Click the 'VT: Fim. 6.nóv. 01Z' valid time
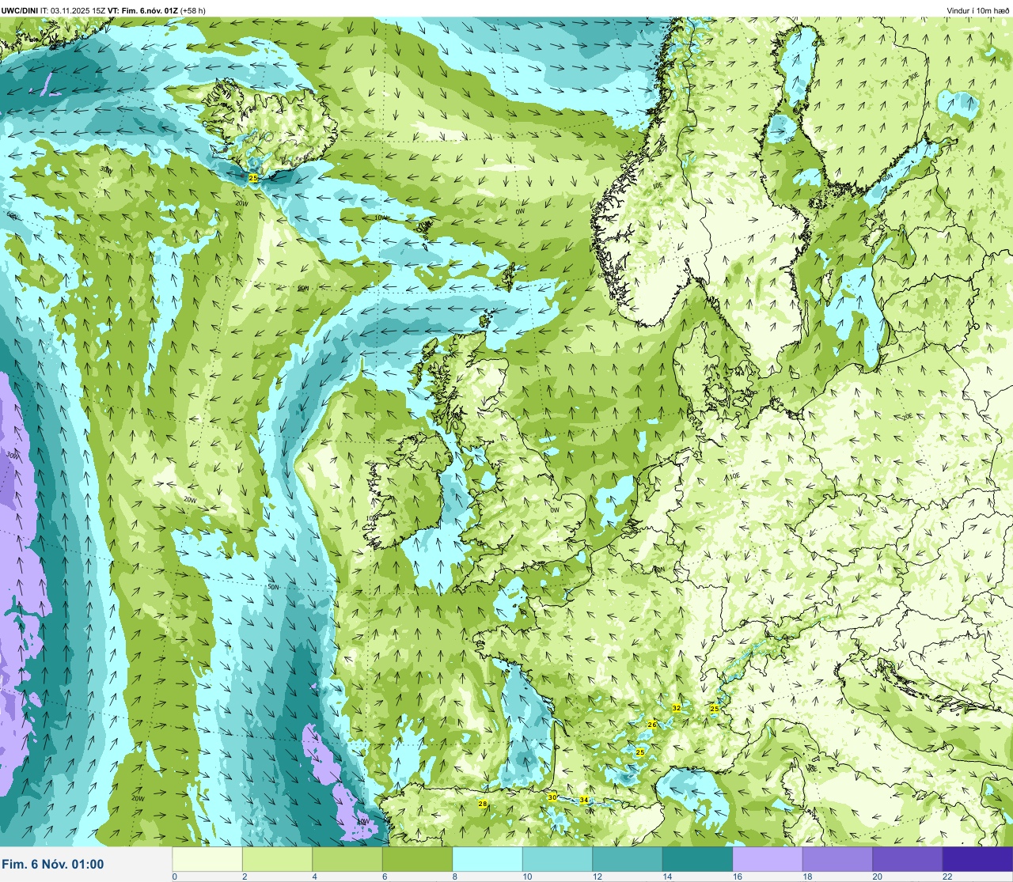This screenshot has height=882, width=1013. point(143,10)
